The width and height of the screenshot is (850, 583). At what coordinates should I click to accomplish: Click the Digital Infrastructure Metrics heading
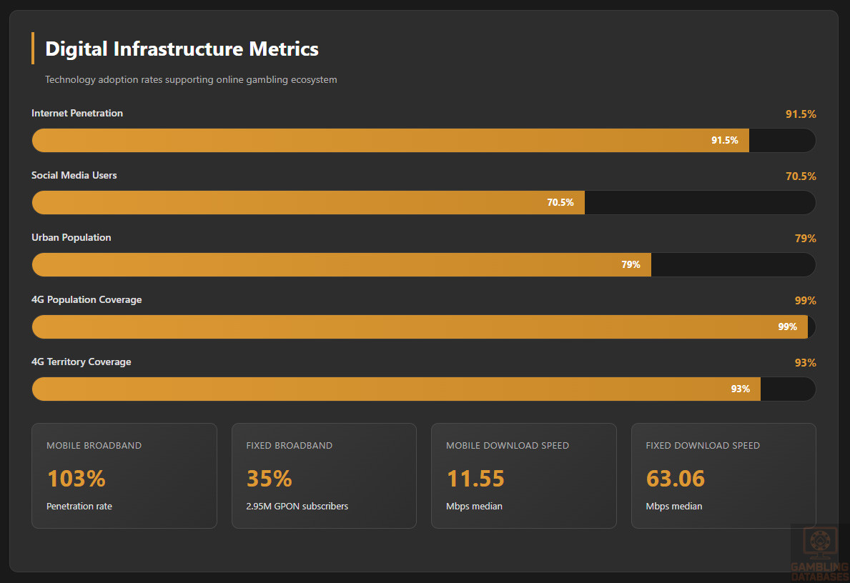click(x=182, y=49)
